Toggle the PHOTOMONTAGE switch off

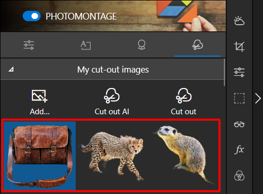point(31,16)
